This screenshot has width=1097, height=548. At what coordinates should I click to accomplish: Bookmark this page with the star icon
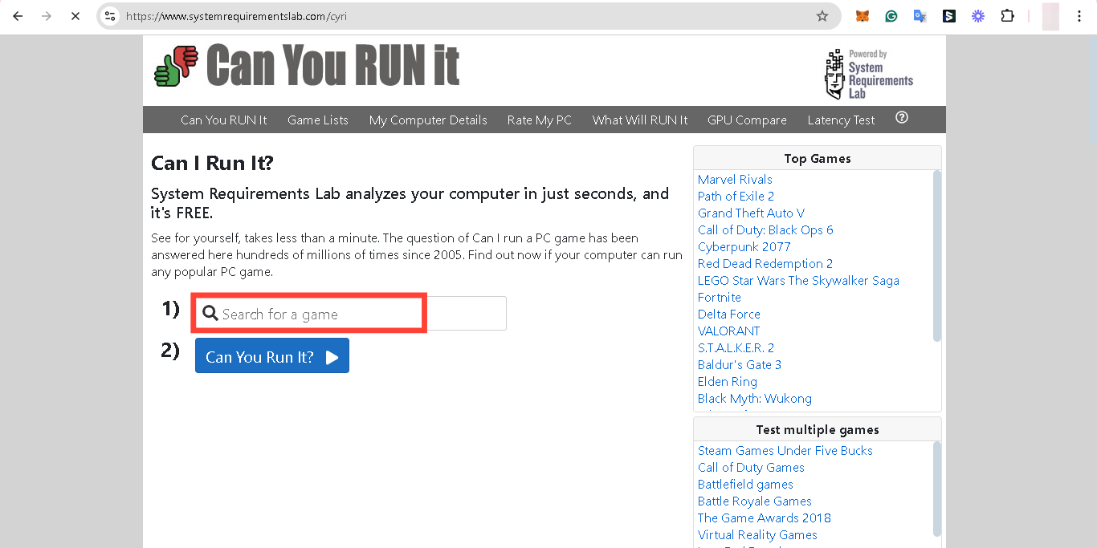pyautogui.click(x=822, y=16)
